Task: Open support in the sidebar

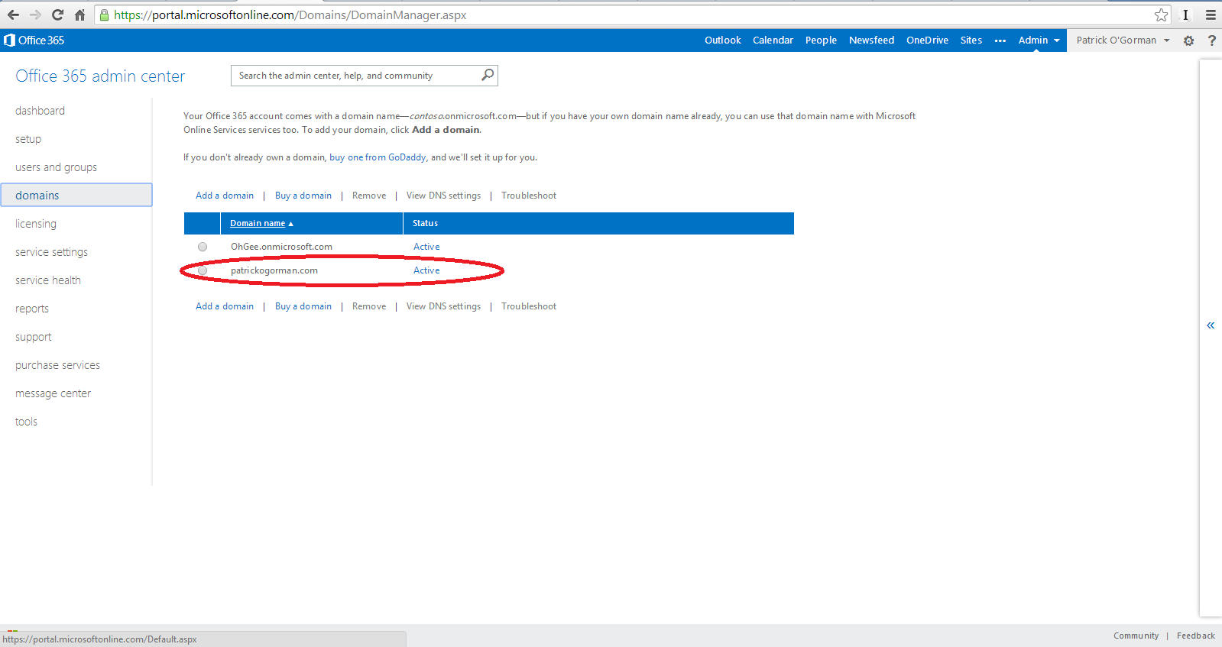Action: click(x=34, y=337)
